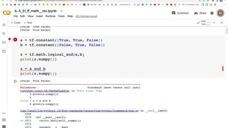This screenshot has width=228, height=128.
Task: Click 'return bool(self._numpy())' traceback line
Action: click(x=60, y=121)
